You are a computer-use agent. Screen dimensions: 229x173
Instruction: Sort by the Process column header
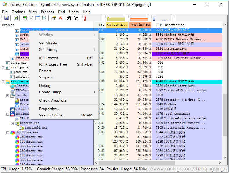coord(47,25)
